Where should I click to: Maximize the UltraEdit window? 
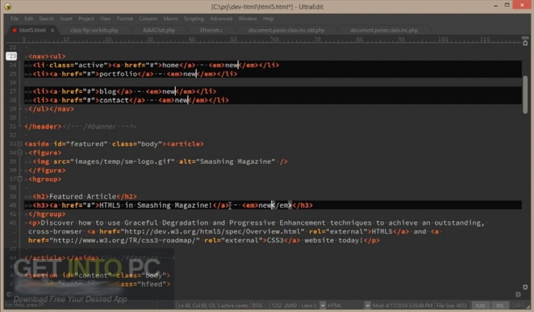[507, 5]
